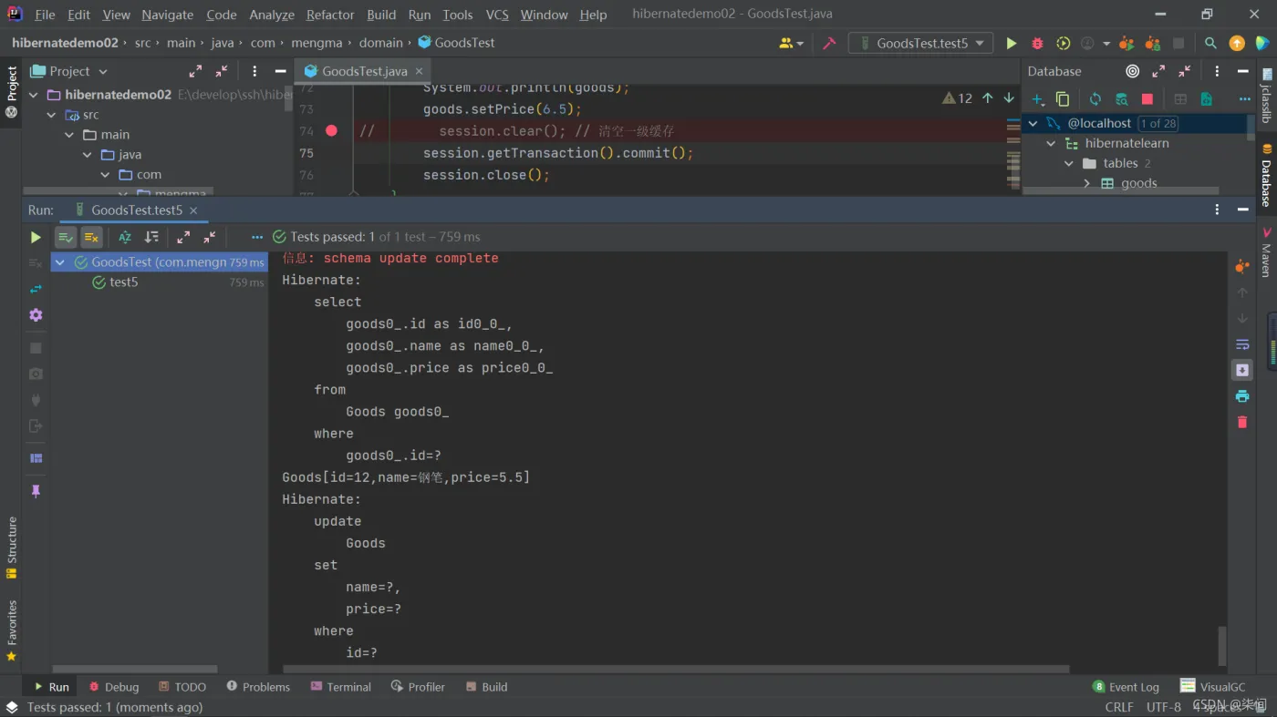
Task: Click the 12 warnings inspection indicator
Action: coord(958,98)
